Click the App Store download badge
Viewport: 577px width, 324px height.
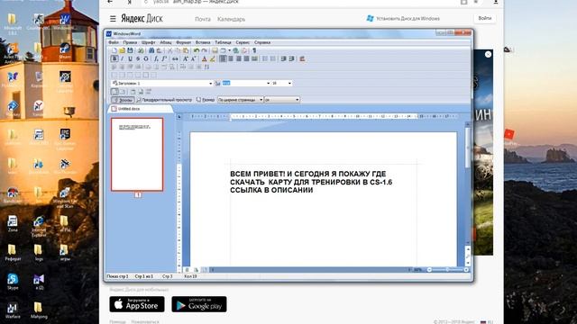point(137,304)
